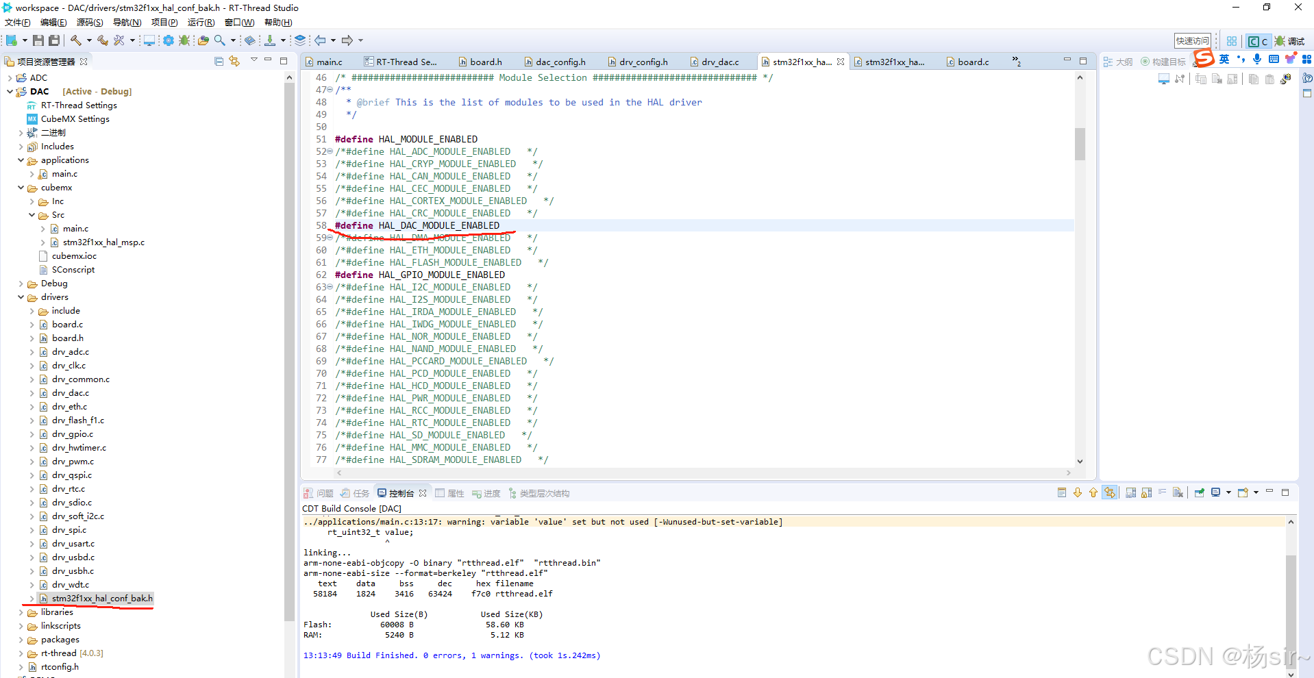Viewport: 1314px width, 678px height.
Task: Collapse the drivers folder in project tree
Action: (x=21, y=297)
